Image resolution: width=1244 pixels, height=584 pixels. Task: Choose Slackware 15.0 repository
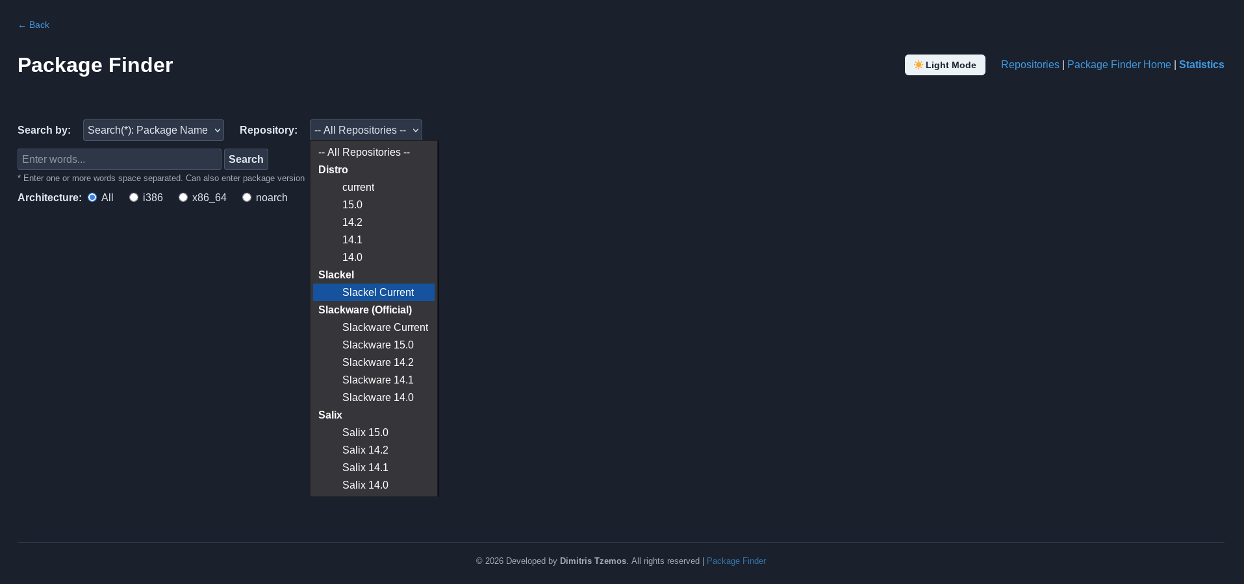374,345
